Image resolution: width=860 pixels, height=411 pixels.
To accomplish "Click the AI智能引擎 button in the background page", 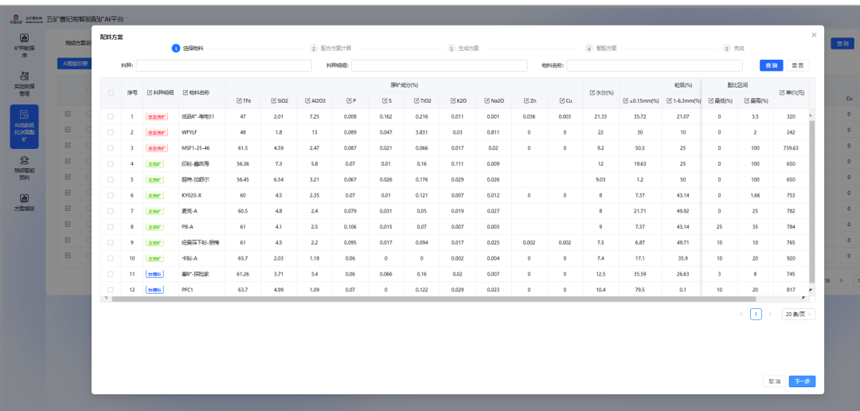I will (74, 63).
